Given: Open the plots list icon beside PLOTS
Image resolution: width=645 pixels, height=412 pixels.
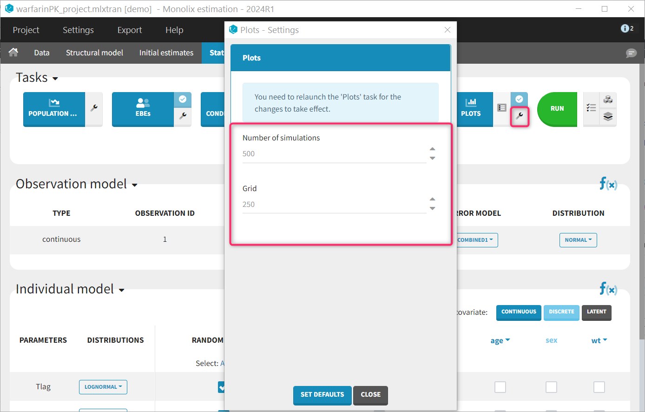Looking at the screenshot, I should click(502, 108).
